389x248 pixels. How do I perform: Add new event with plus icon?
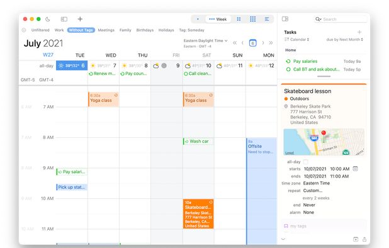click(x=80, y=19)
